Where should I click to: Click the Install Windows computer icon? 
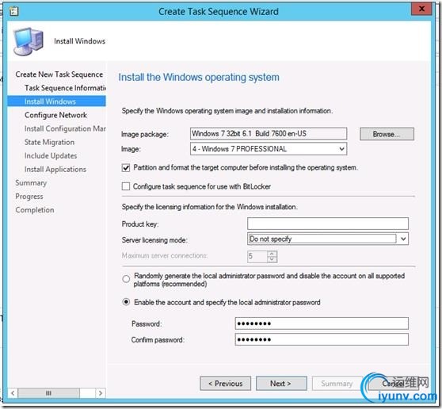tap(29, 41)
